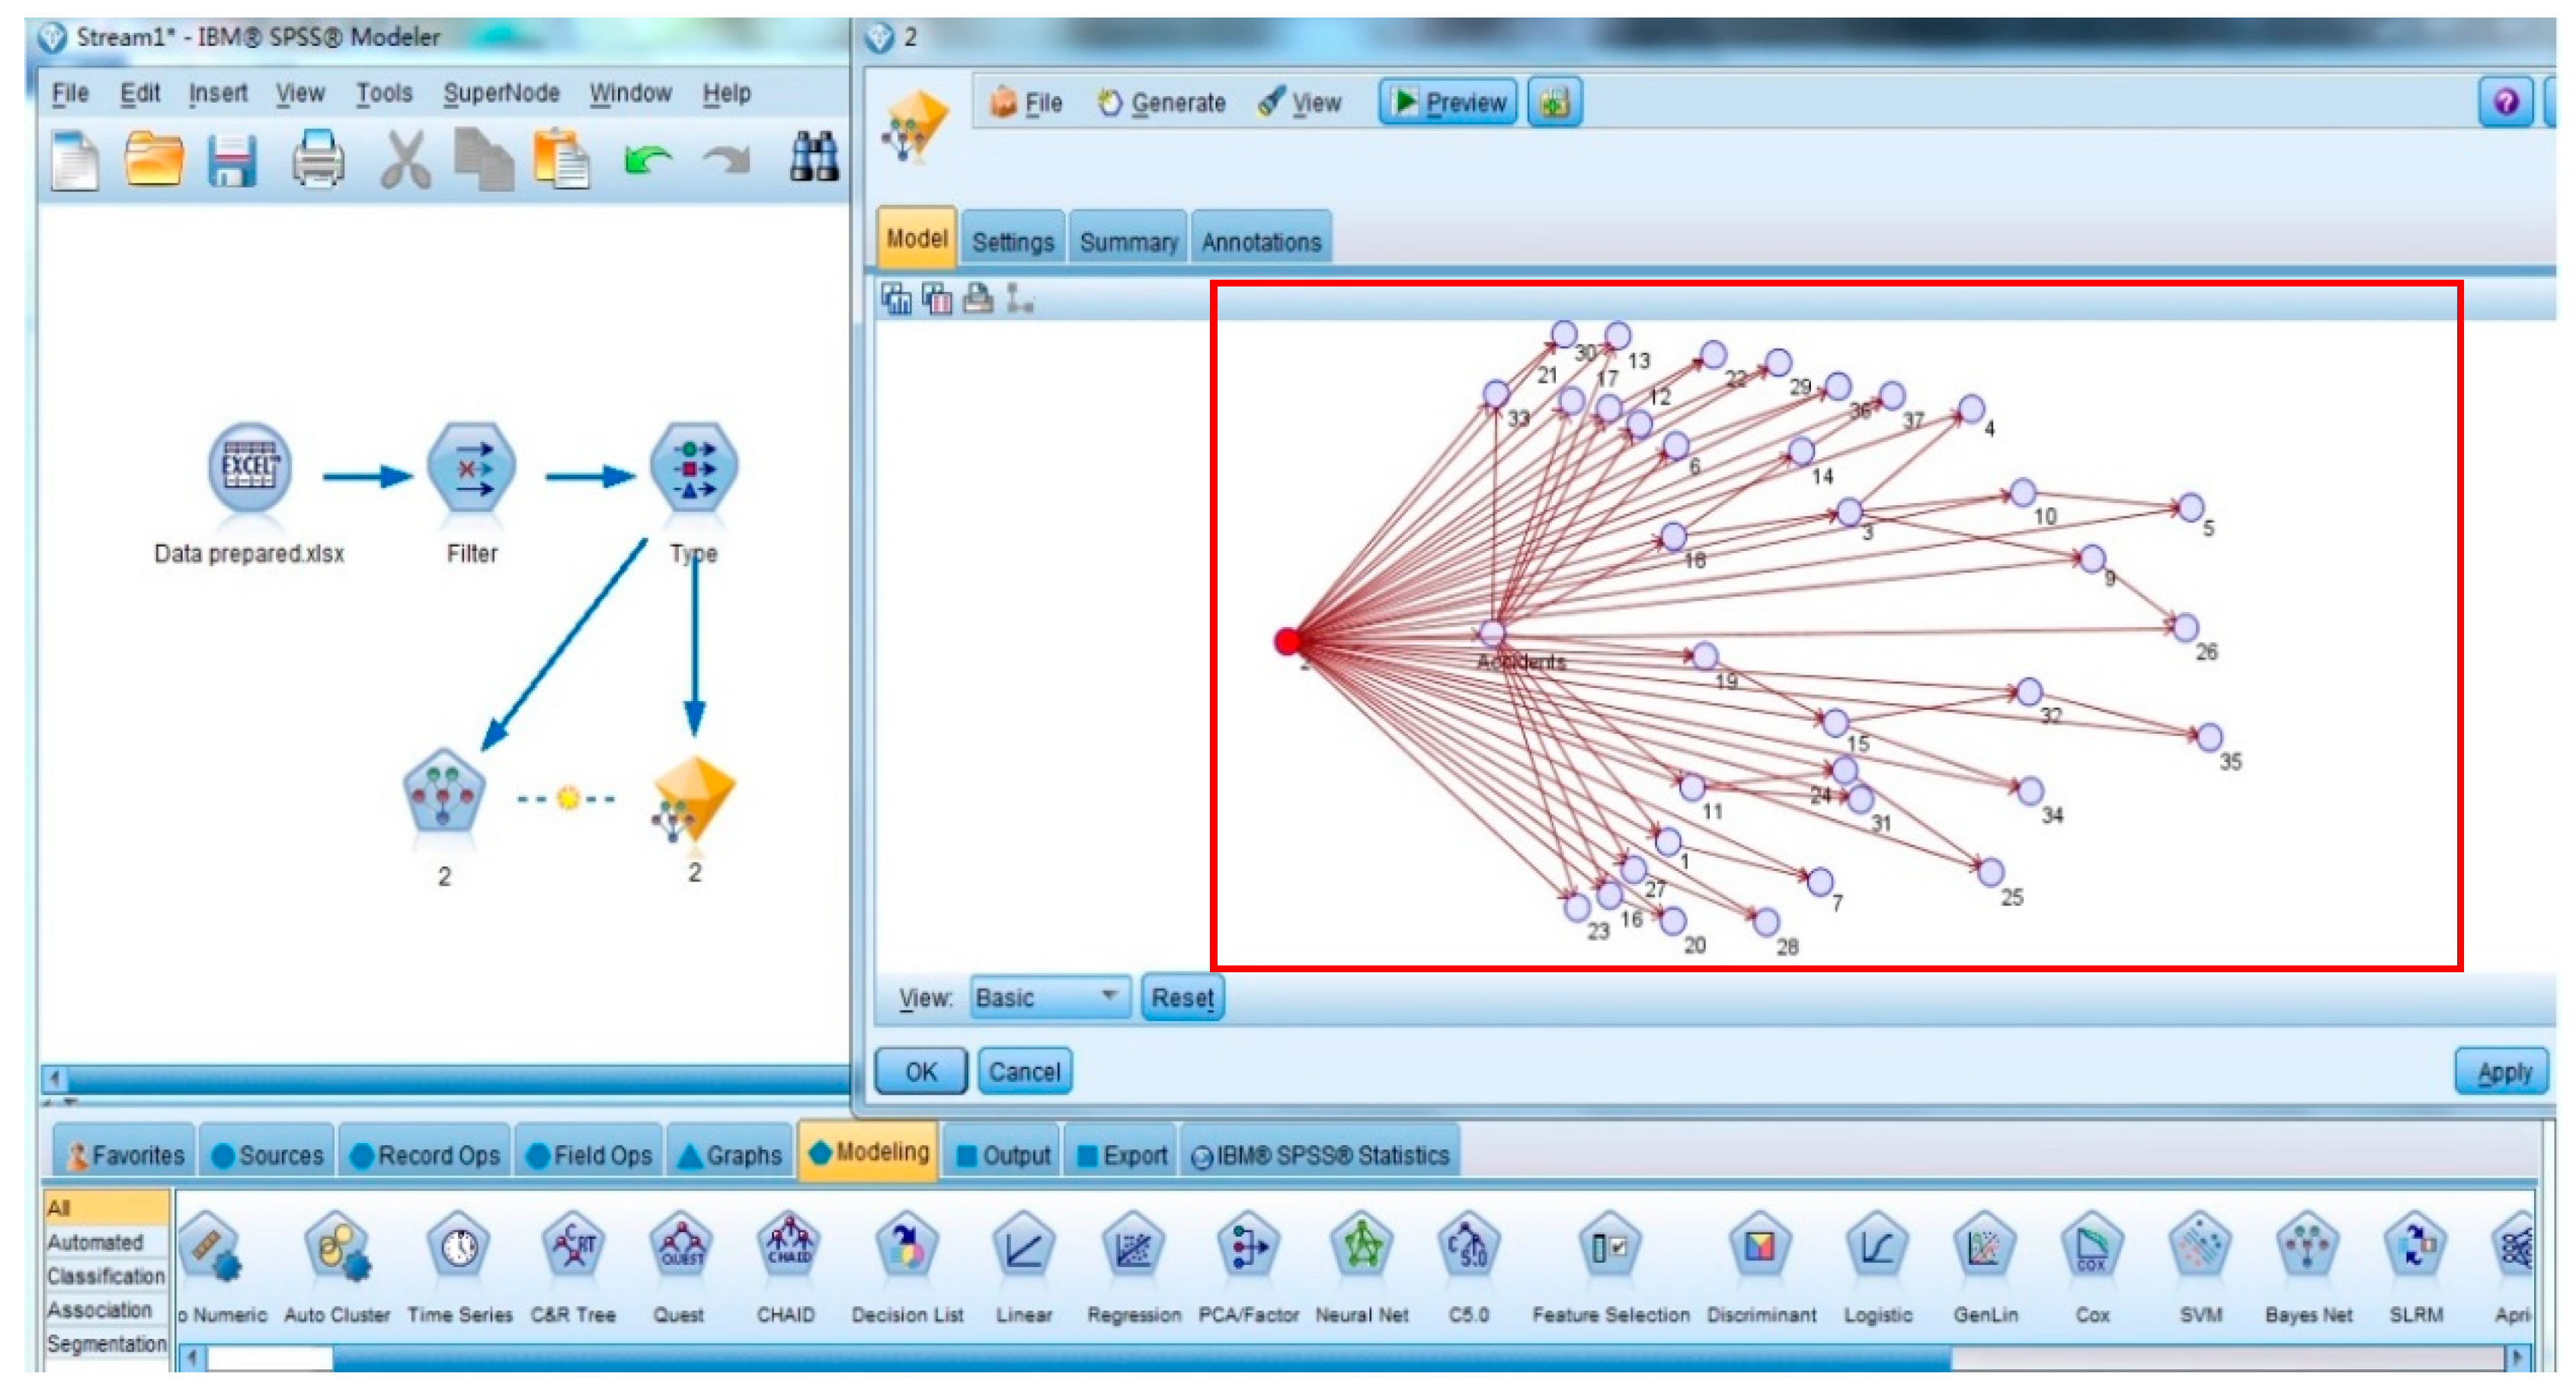The image size is (2576, 1399).
Task: Click the Excel source node Data prepared.xlsx
Action: (x=249, y=468)
